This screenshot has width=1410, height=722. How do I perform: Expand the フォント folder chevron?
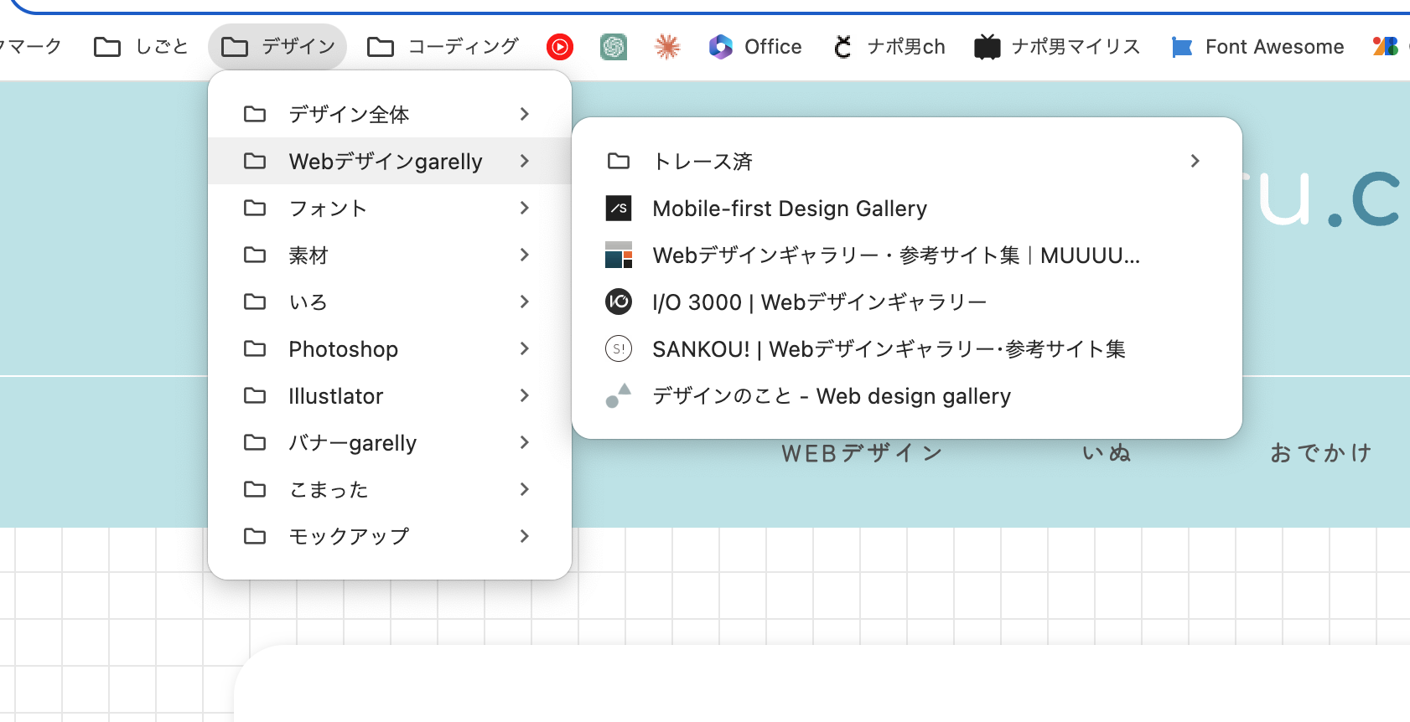click(525, 208)
